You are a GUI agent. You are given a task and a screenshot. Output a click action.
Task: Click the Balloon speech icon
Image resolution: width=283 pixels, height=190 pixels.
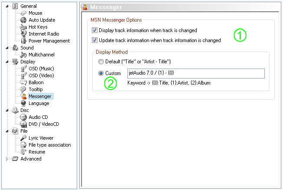pos(23,82)
